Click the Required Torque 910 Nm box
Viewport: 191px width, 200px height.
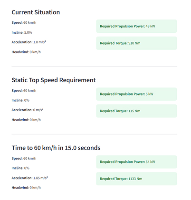136,43
